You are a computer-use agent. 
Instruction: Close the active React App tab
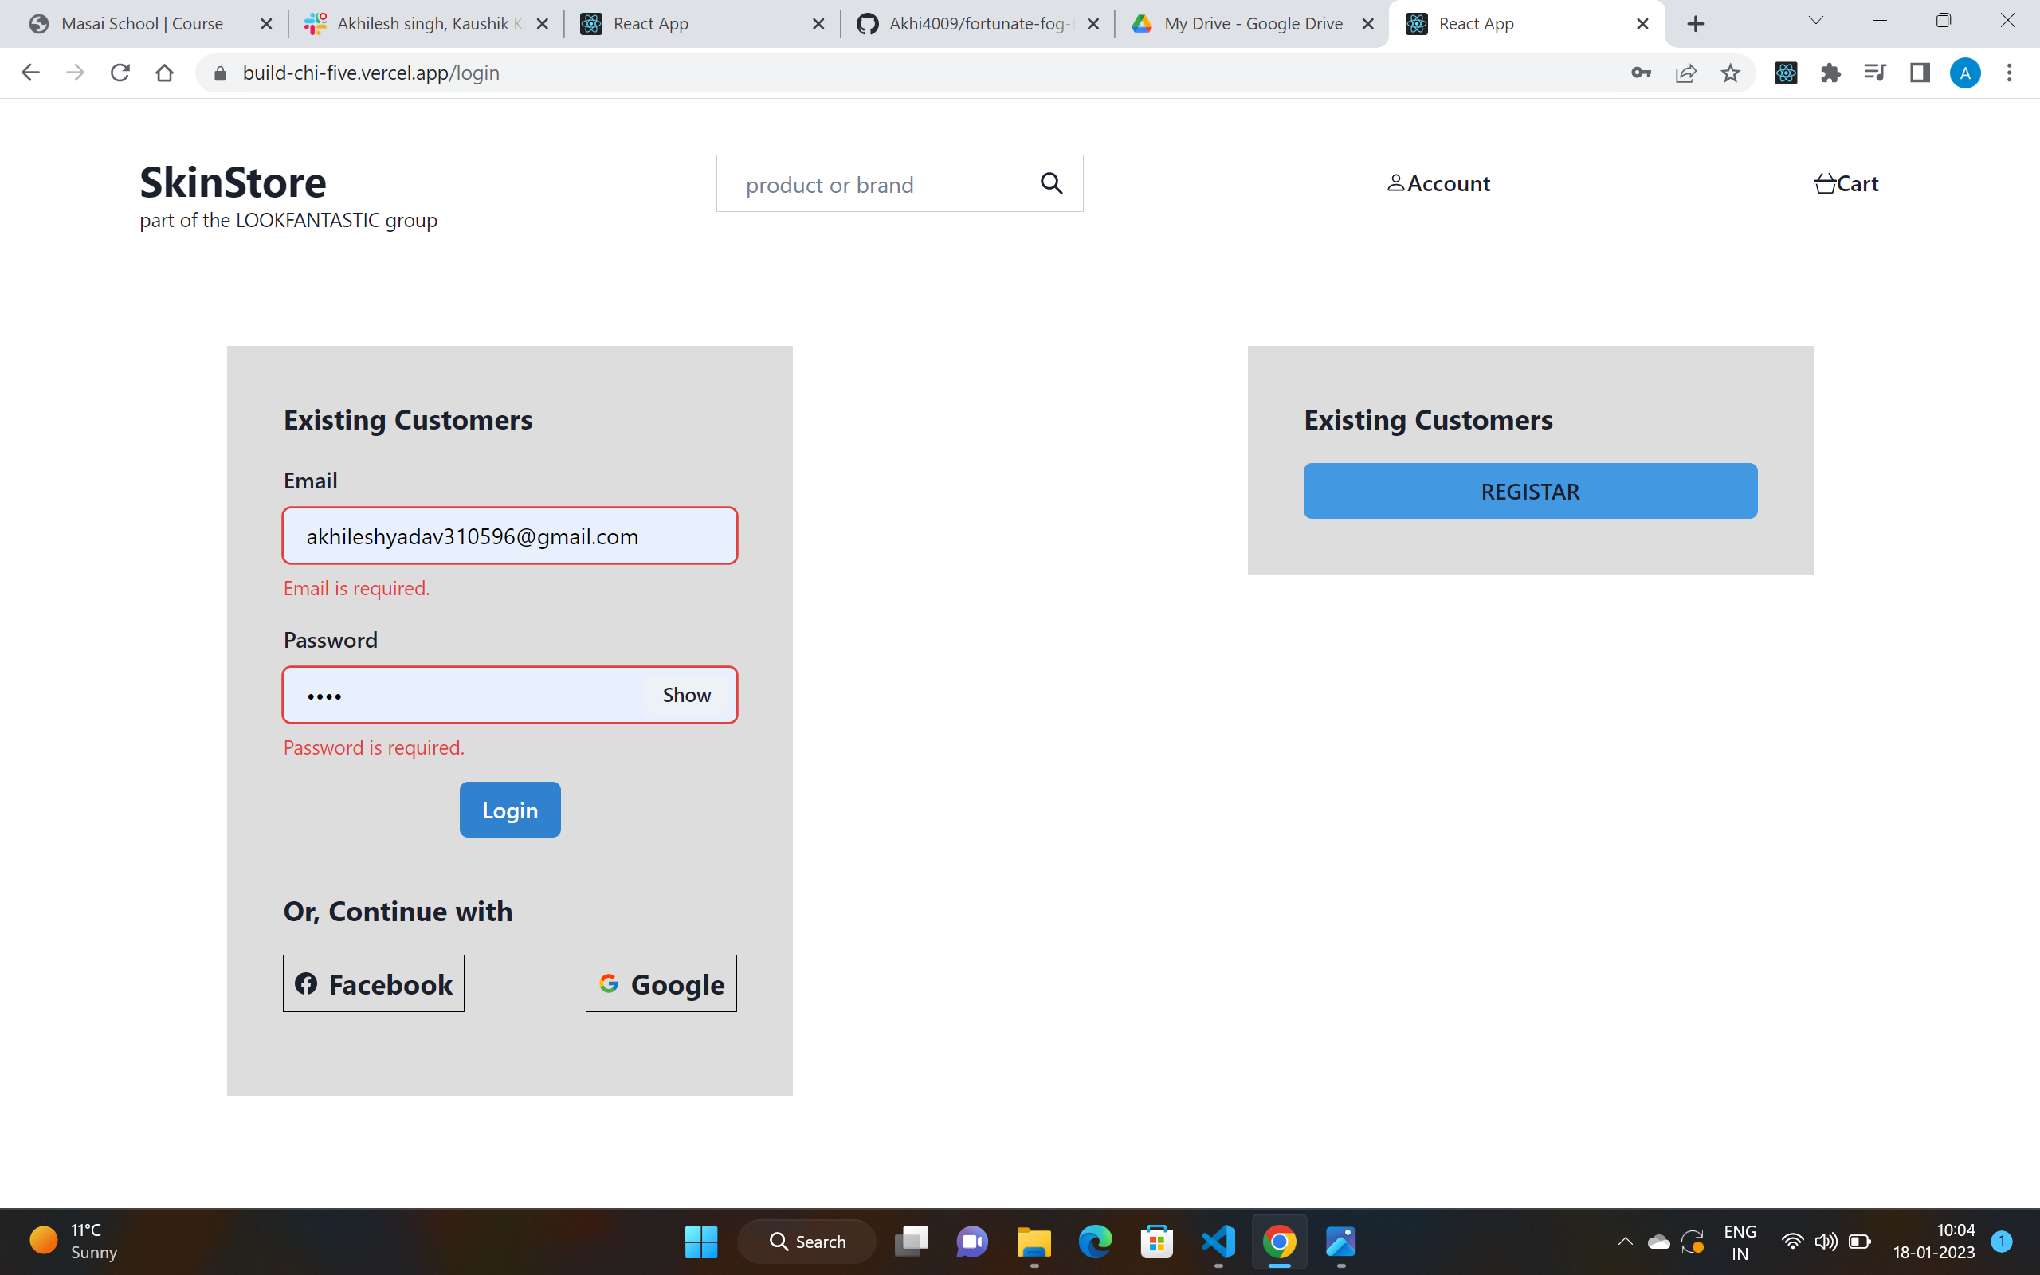pyautogui.click(x=1642, y=25)
